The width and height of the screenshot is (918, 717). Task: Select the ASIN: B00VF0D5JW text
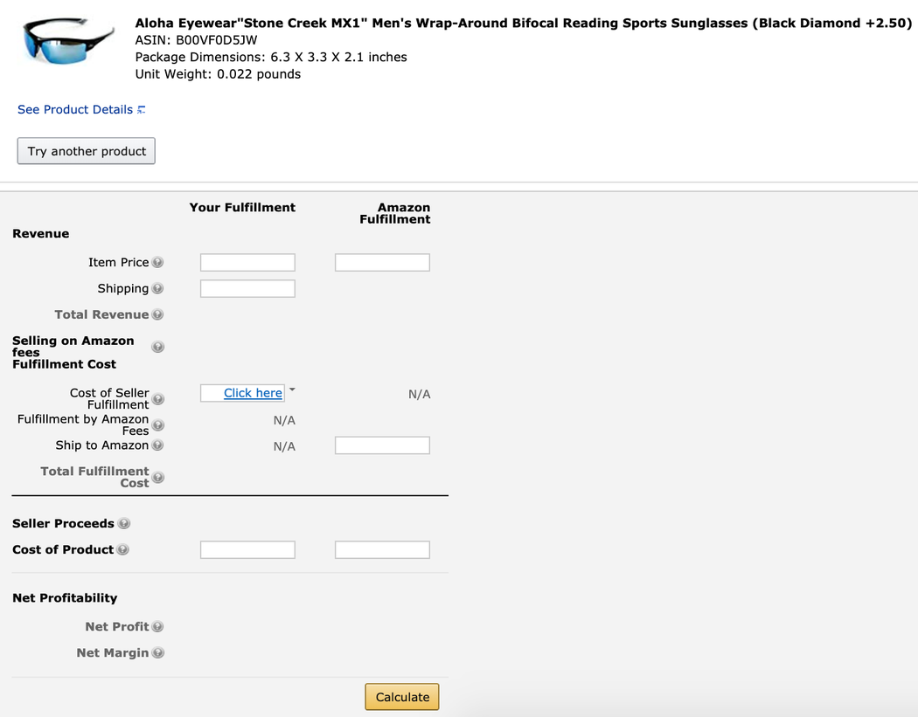pyautogui.click(x=196, y=40)
